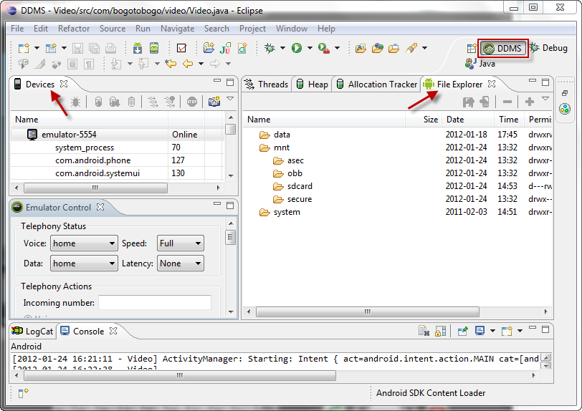Click Push file onto device icon
The width and height of the screenshot is (582, 411).
click(485, 102)
